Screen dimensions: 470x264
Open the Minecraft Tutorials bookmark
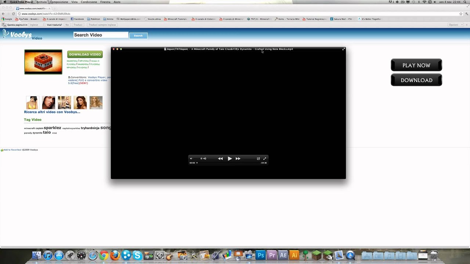176,19
